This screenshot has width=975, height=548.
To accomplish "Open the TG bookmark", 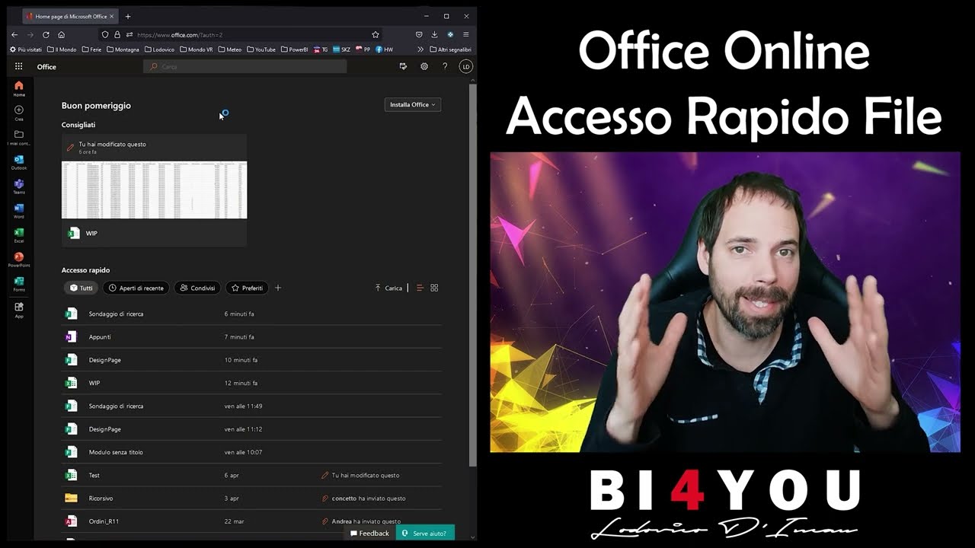I will [320, 49].
